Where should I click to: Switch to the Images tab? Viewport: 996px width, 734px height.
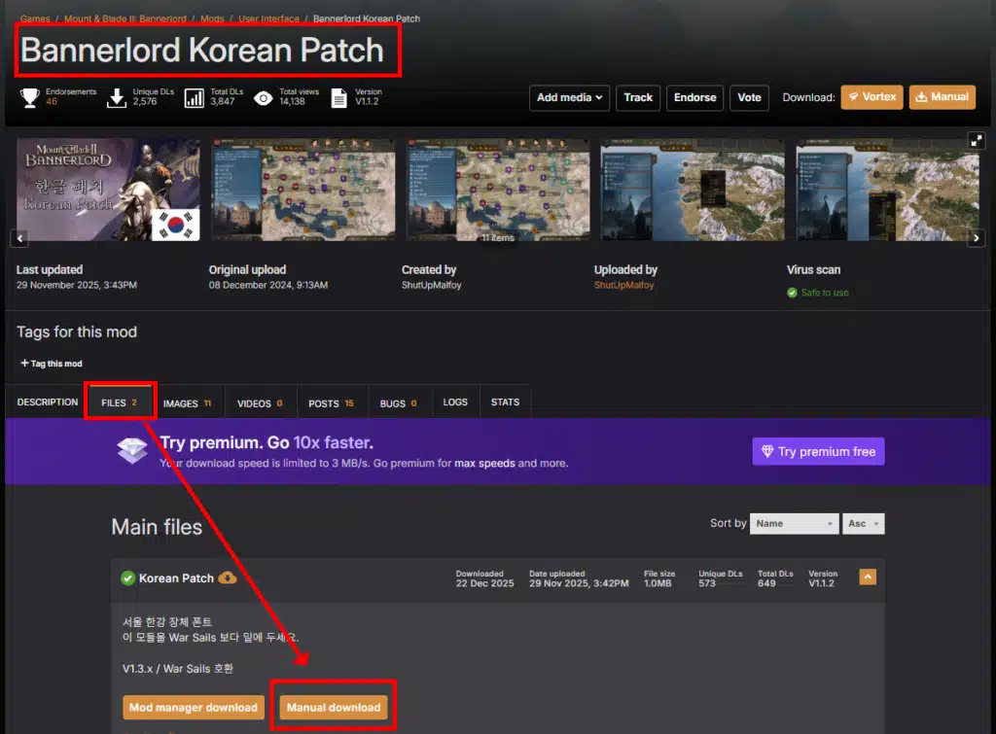pyautogui.click(x=188, y=403)
